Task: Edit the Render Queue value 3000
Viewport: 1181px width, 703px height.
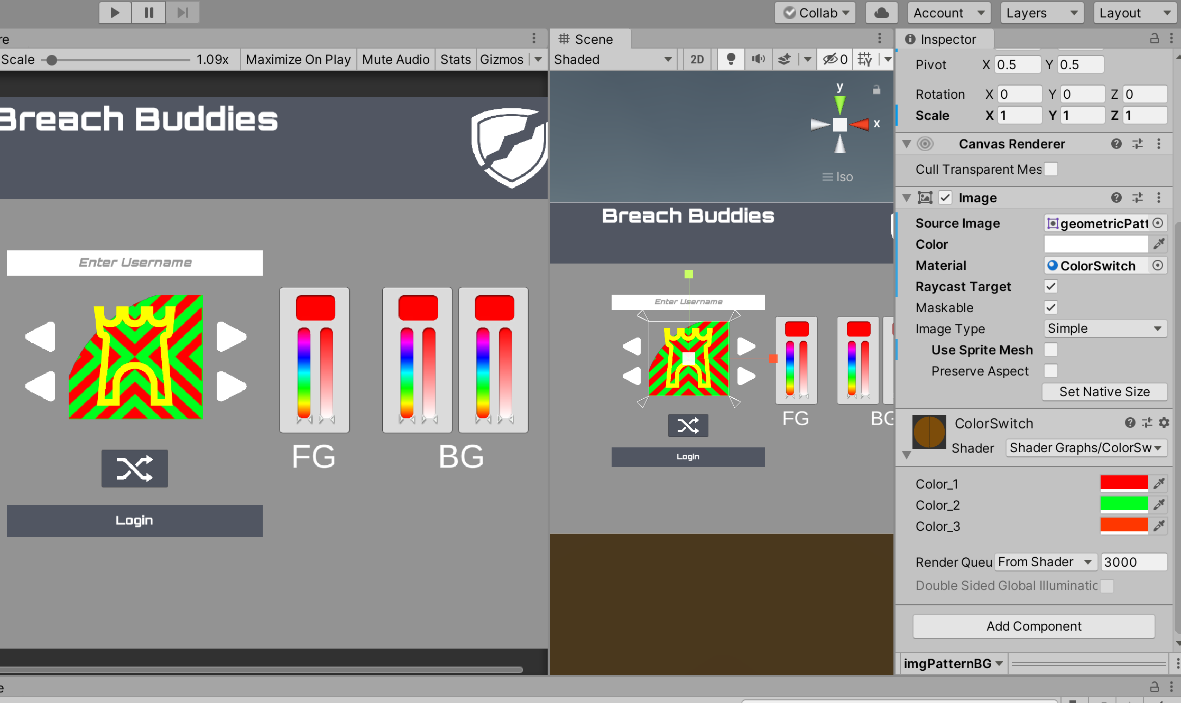Action: (x=1134, y=561)
